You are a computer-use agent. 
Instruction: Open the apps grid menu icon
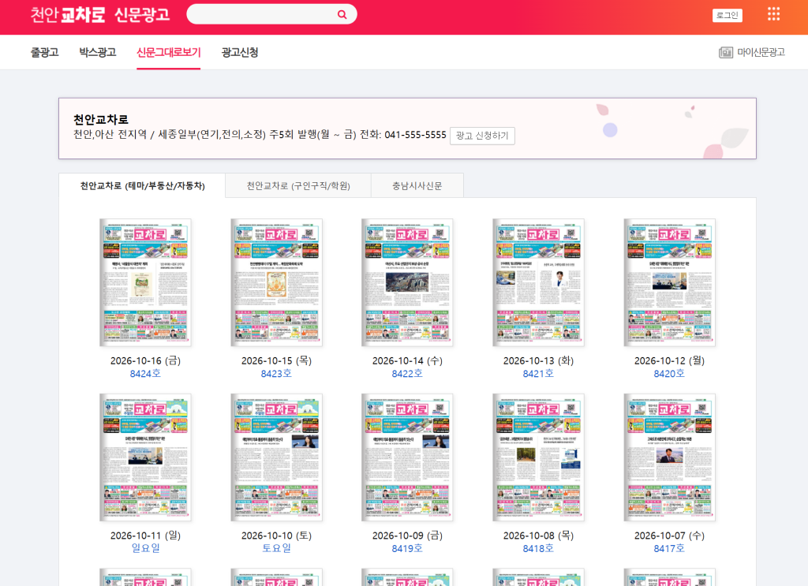pos(773,14)
